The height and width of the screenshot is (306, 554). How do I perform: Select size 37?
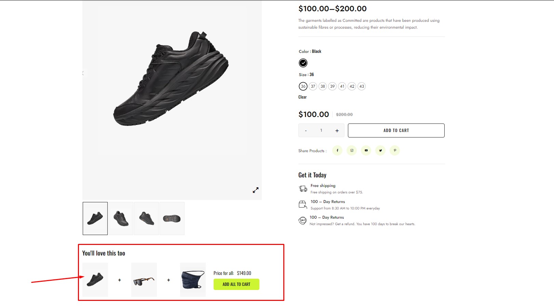tap(313, 86)
